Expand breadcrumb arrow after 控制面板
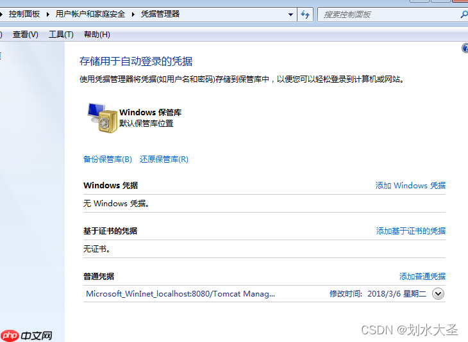 click(x=47, y=14)
